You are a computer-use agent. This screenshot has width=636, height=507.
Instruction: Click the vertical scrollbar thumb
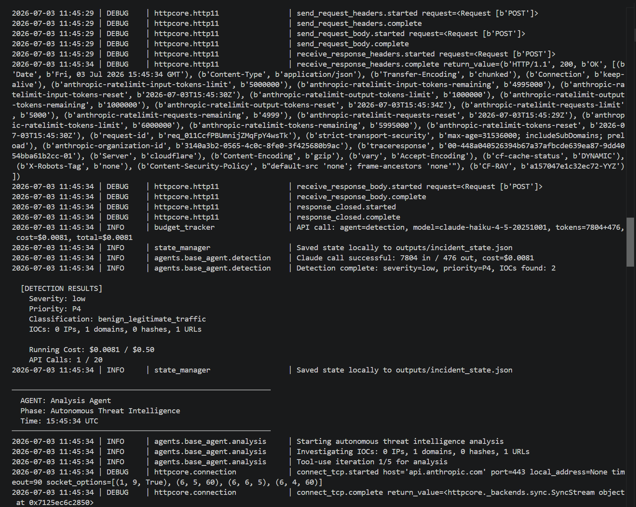(x=630, y=242)
